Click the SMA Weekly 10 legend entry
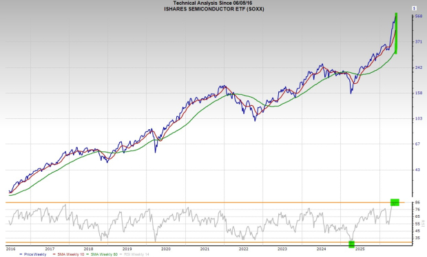 [x=68, y=254]
